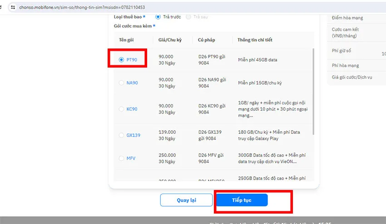Open the NA90 package link
This screenshot has width=386, height=224.
132,83
